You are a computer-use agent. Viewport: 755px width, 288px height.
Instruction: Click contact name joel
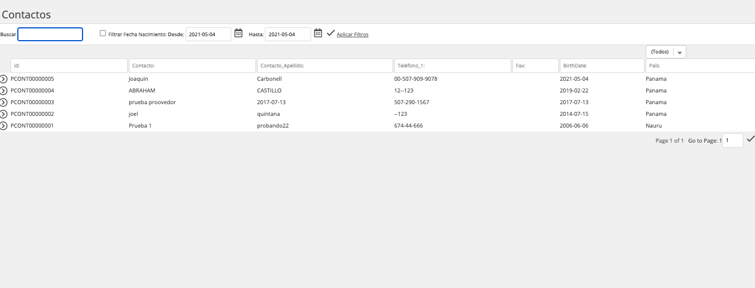point(134,114)
